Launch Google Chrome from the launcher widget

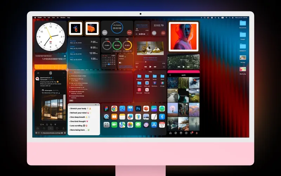(114, 109)
